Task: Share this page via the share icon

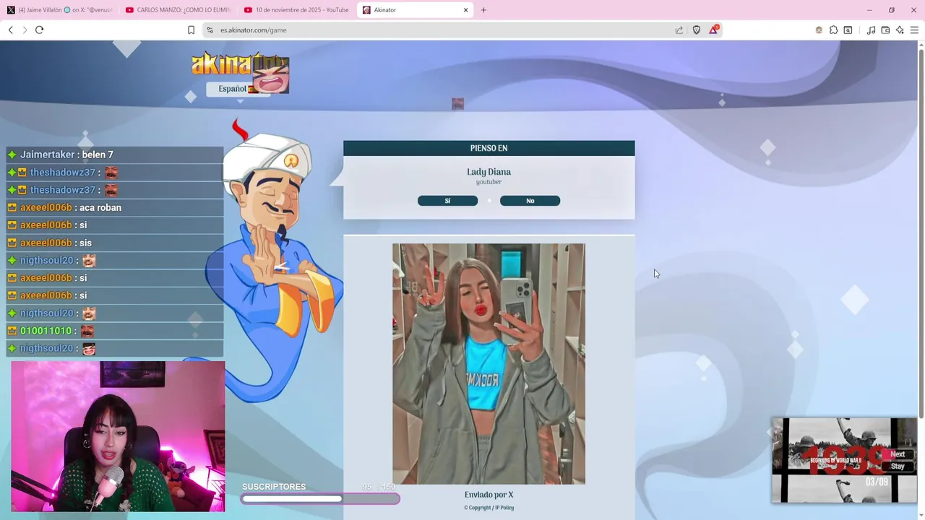Action: (679, 30)
